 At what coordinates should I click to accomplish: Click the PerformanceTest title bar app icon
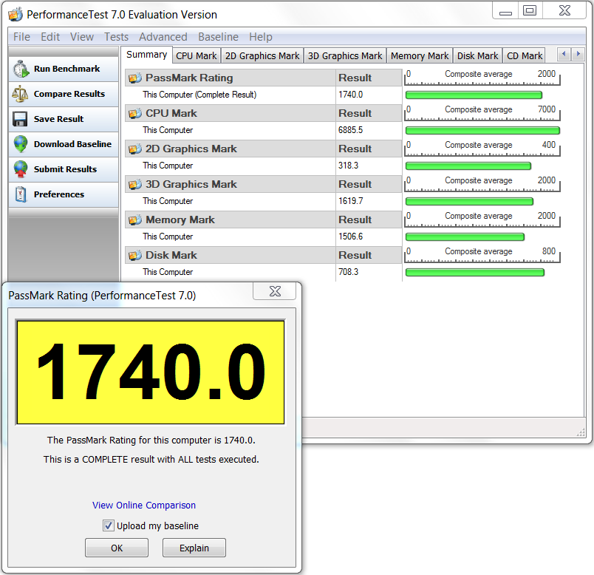(16, 14)
